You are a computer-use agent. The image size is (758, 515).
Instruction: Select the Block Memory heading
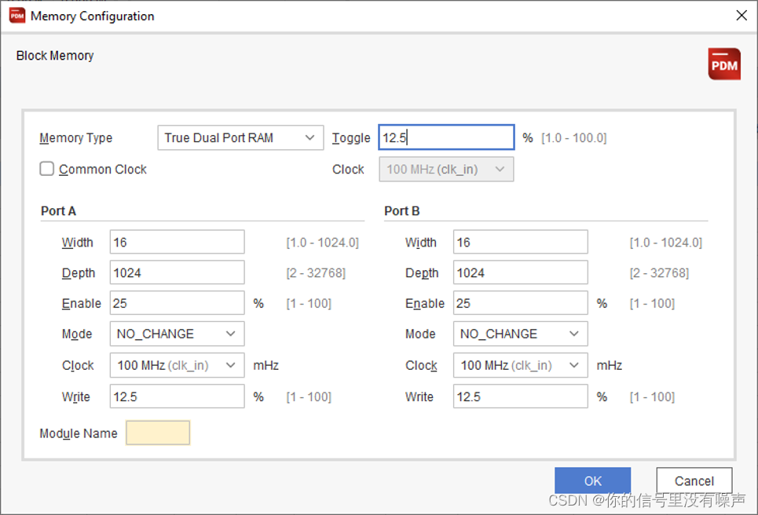[x=54, y=55]
